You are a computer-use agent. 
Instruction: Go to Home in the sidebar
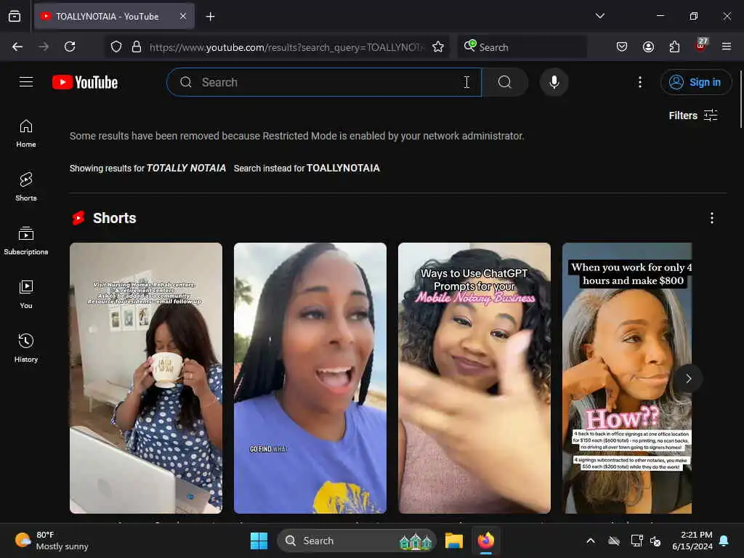pyautogui.click(x=26, y=134)
